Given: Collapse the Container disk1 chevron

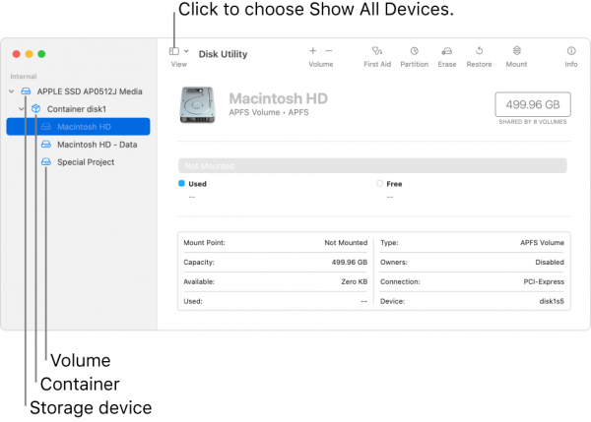Looking at the screenshot, I should coord(22,109).
